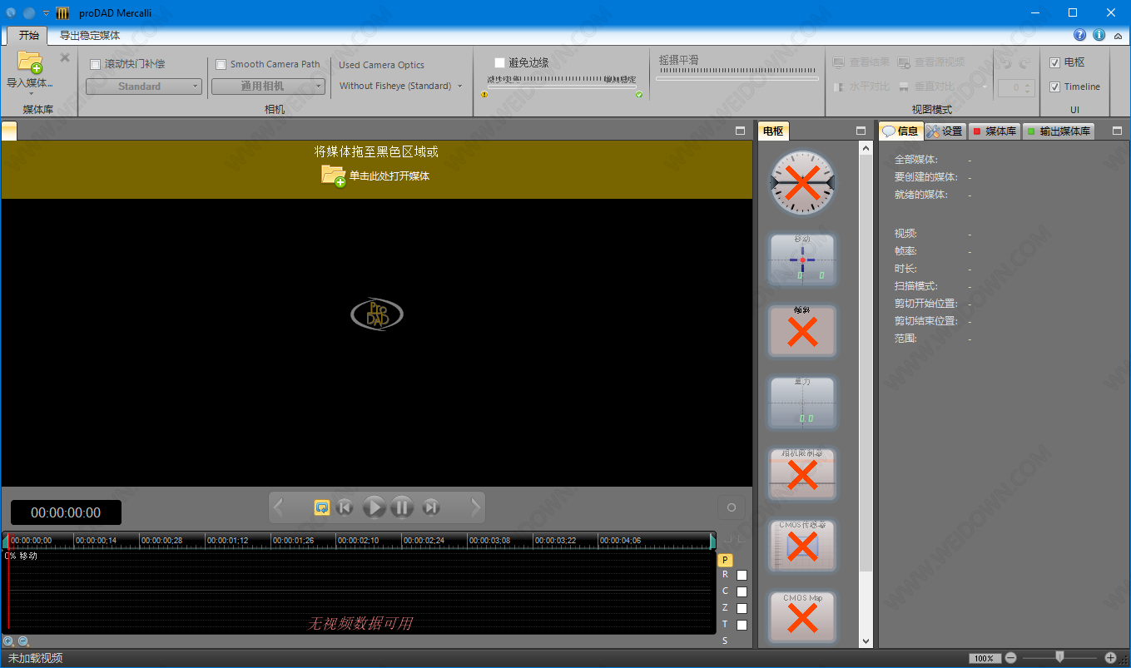Jump to next frame in player

pos(431,507)
